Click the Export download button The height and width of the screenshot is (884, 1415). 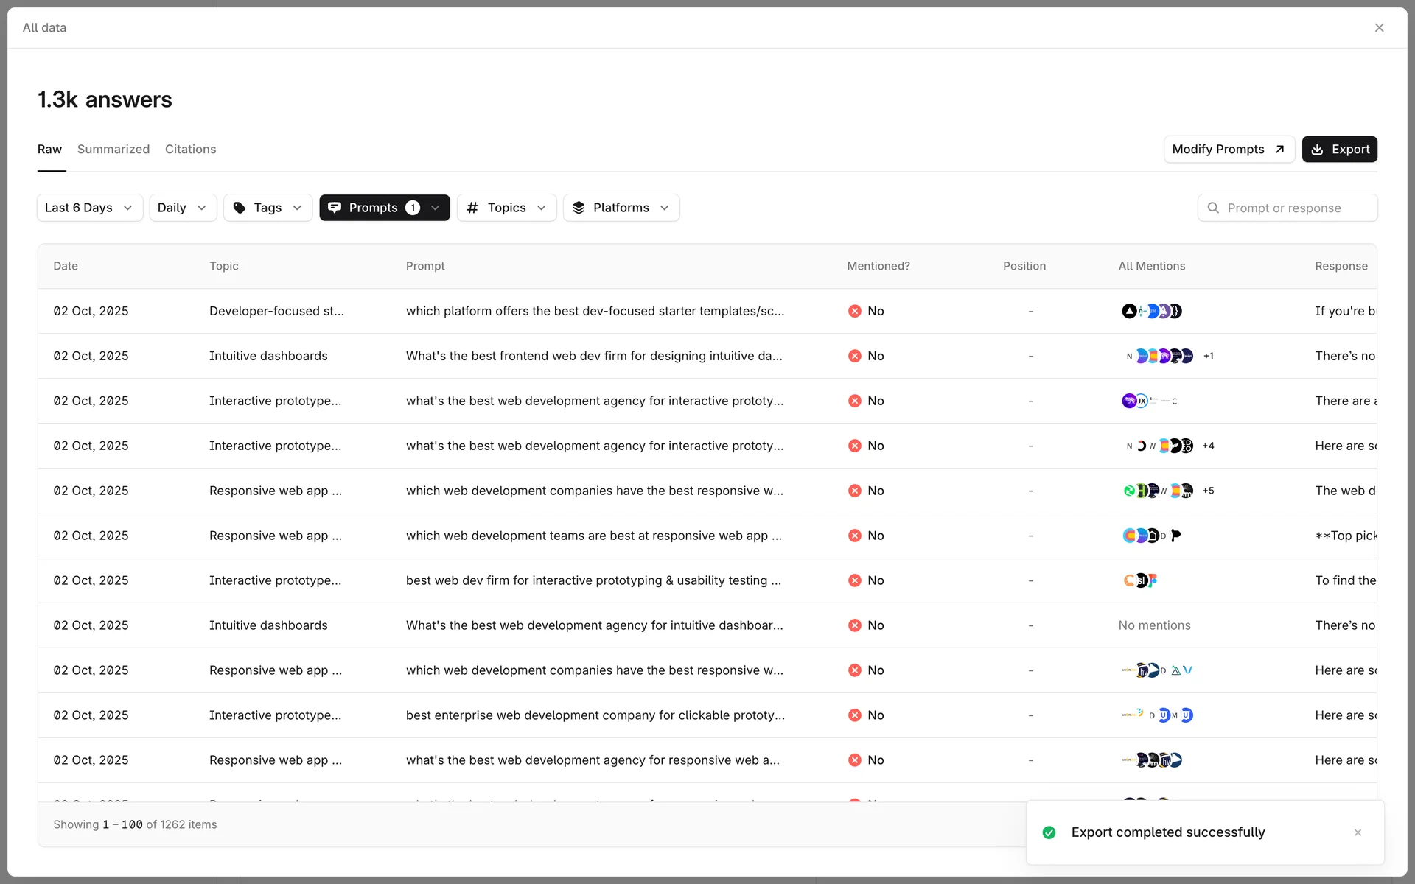(x=1339, y=150)
